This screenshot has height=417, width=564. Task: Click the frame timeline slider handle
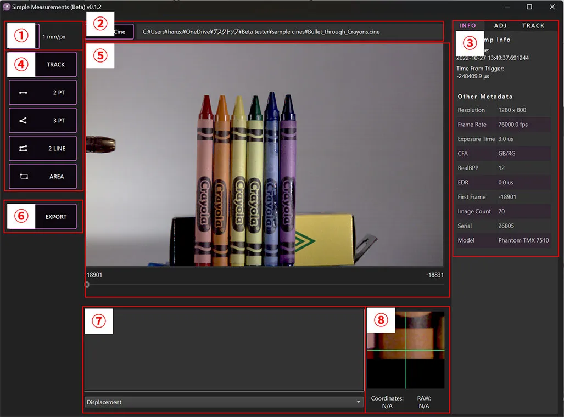87,284
